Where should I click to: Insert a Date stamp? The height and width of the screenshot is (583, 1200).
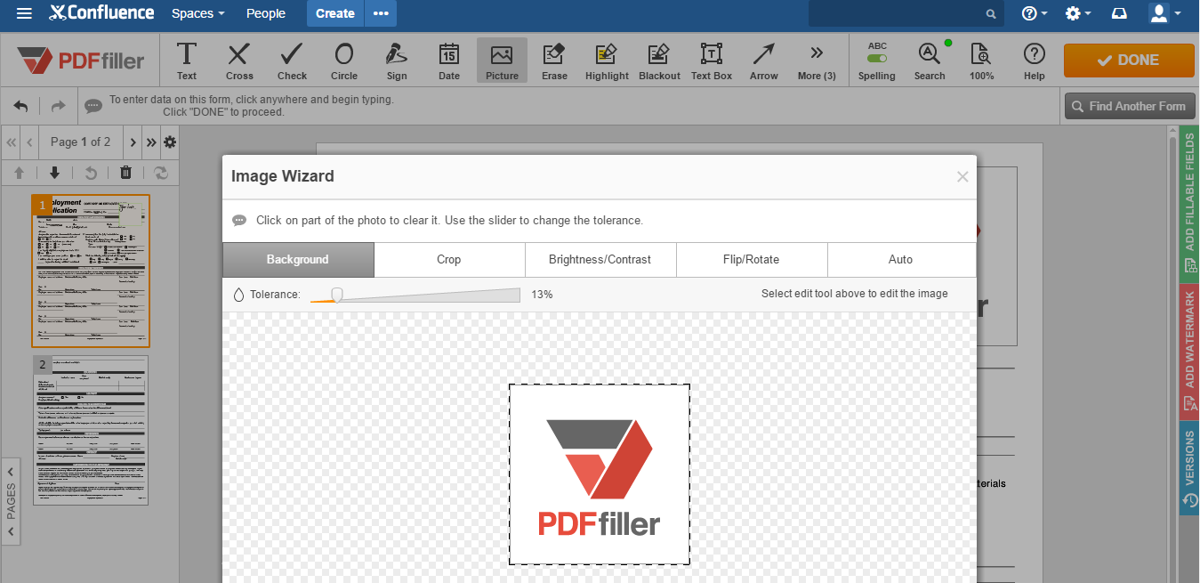point(449,61)
